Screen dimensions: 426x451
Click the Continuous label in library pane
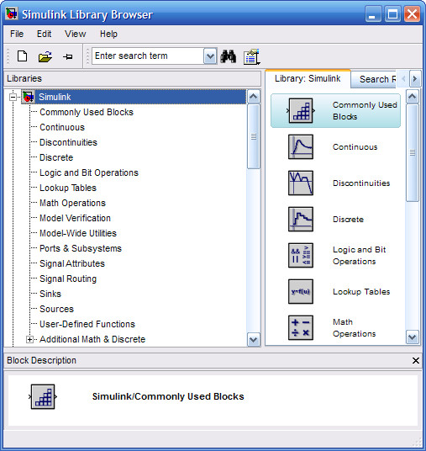[355, 147]
